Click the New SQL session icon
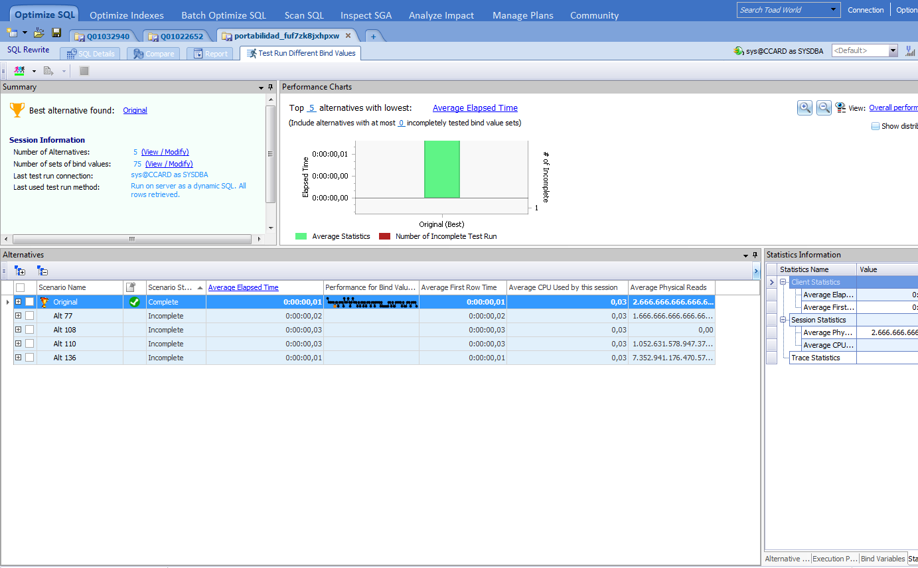The image size is (918, 568). [12, 33]
